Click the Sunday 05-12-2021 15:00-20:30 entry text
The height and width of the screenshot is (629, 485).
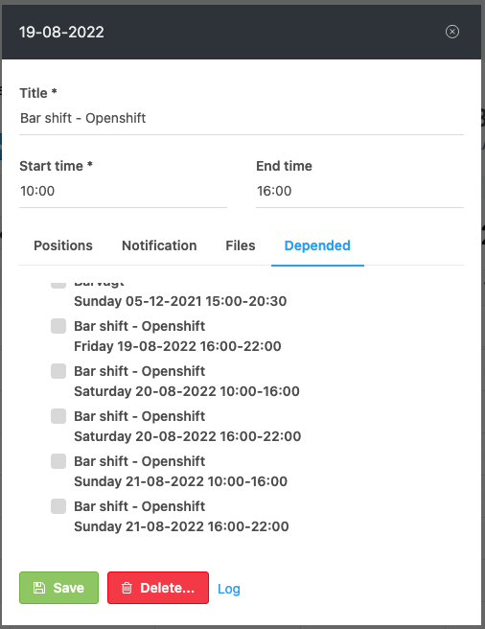pyautogui.click(x=180, y=301)
